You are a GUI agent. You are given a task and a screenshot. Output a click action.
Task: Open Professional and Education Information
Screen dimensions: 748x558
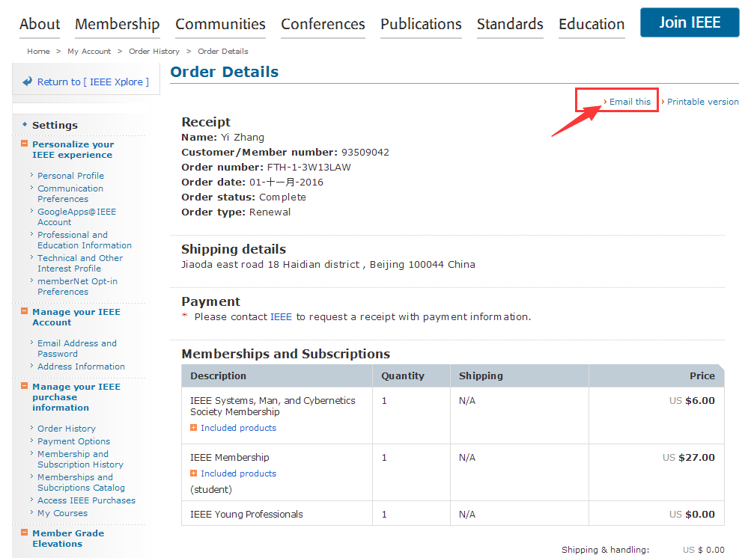pyautogui.click(x=85, y=240)
